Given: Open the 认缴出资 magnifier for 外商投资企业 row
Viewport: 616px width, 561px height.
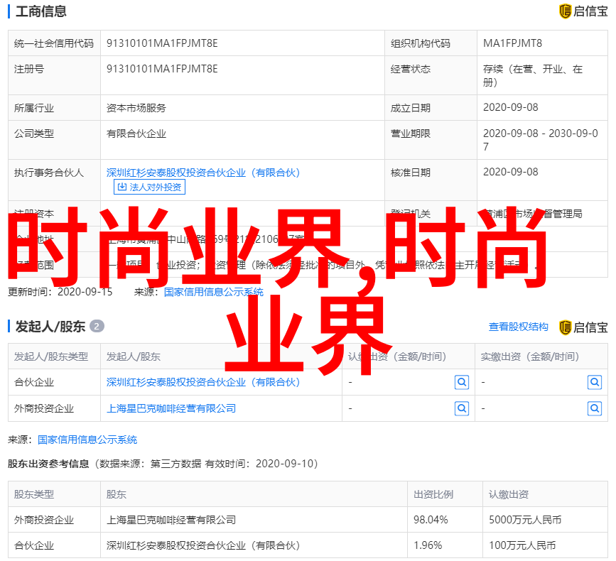Looking at the screenshot, I should click(462, 409).
